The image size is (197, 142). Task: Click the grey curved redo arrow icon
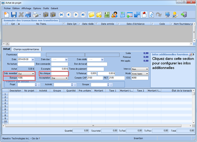pyautogui.click(x=159, y=15)
